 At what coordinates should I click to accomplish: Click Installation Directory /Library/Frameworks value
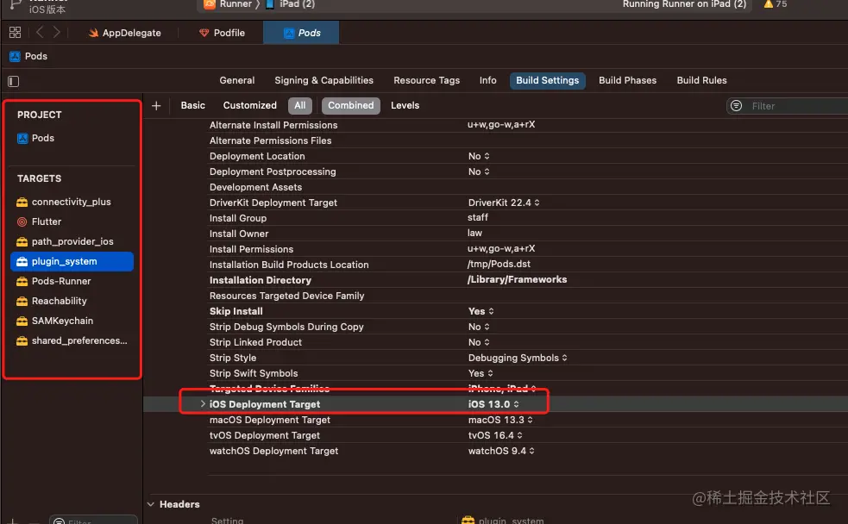point(517,280)
